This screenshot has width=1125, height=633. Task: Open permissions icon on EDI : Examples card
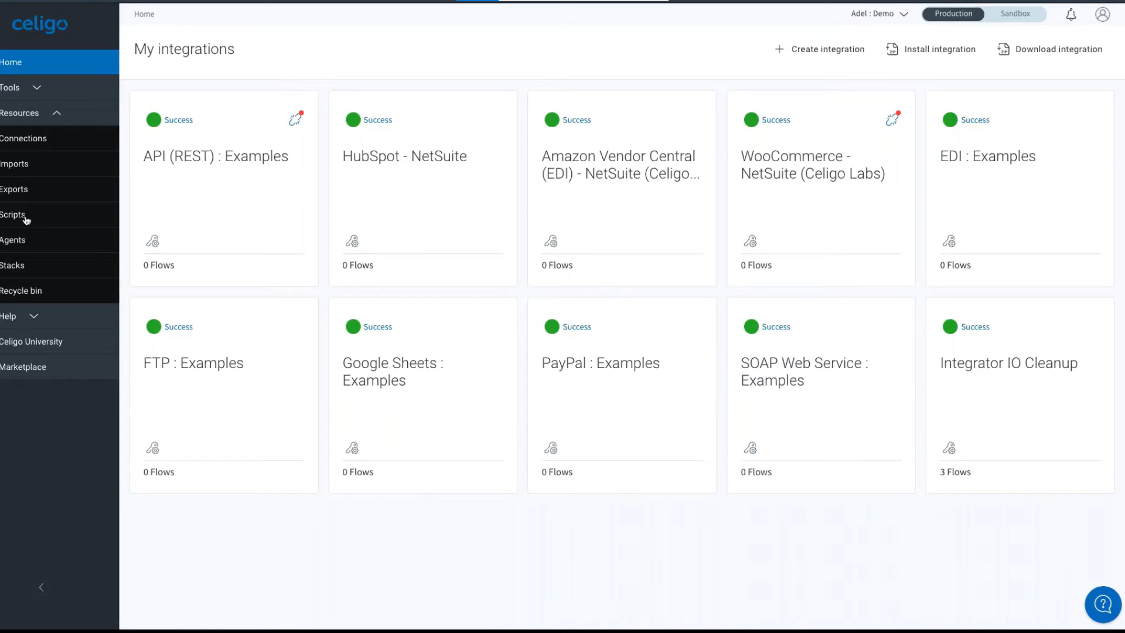point(949,241)
